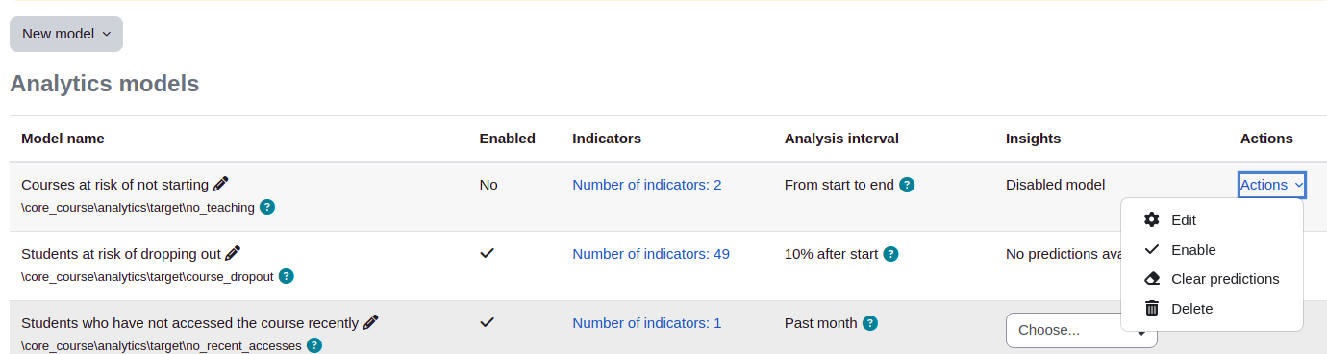Open help for no_teaching target
Screen dimensions: 1327x354
coord(267,207)
